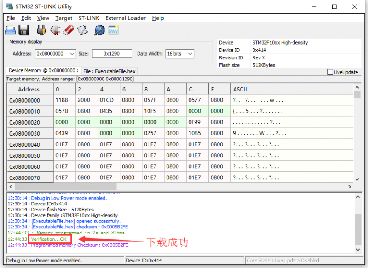Enable the LiveUpdate checkbox

(330, 72)
